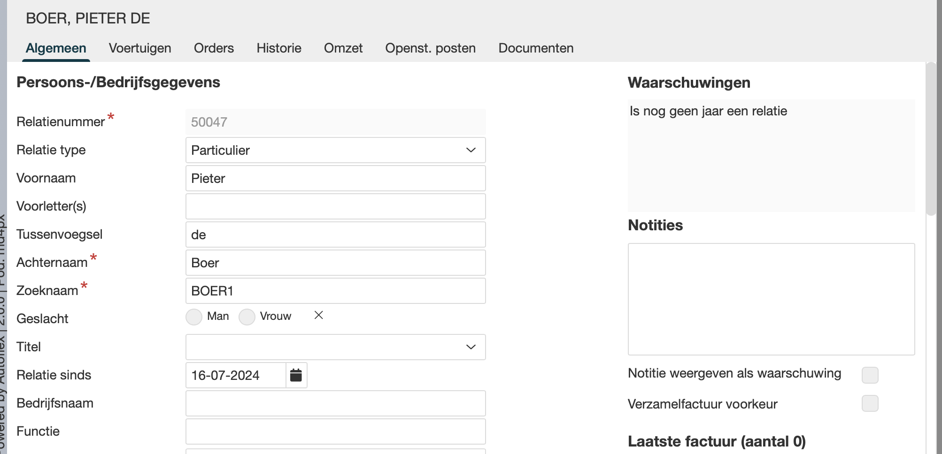Edit the Zoeknaam field BOER1
Screen dimensions: 942x454
335,291
